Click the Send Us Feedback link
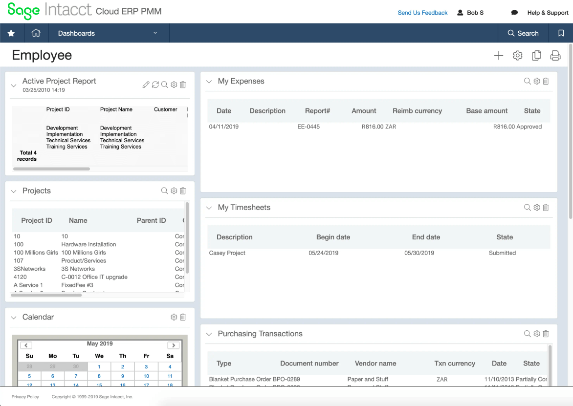The height and width of the screenshot is (406, 573). [422, 13]
